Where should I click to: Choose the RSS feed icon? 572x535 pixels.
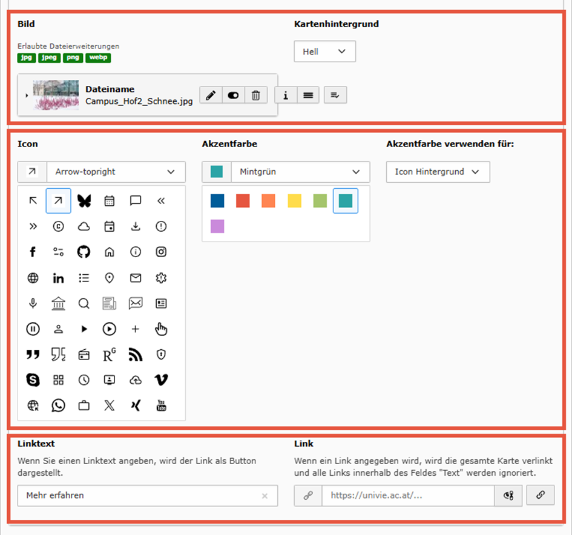point(136,355)
